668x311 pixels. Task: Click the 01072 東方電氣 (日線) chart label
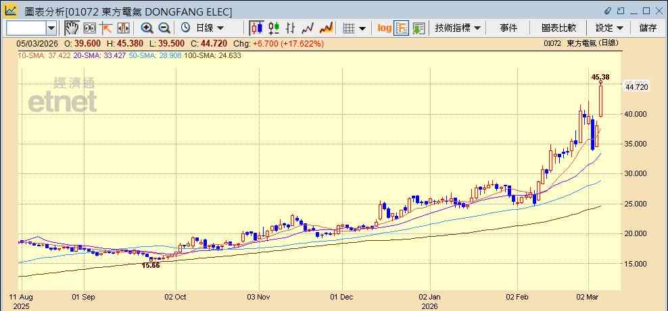[x=581, y=43]
